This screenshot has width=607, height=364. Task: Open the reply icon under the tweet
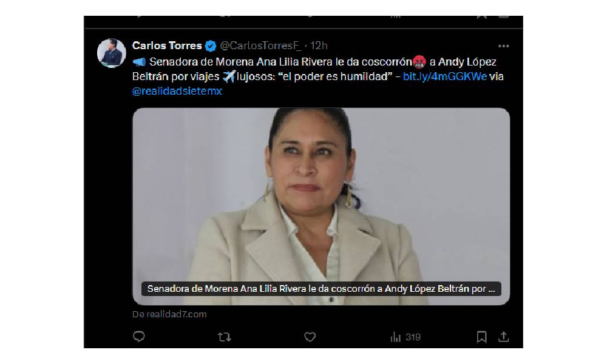[139, 337]
